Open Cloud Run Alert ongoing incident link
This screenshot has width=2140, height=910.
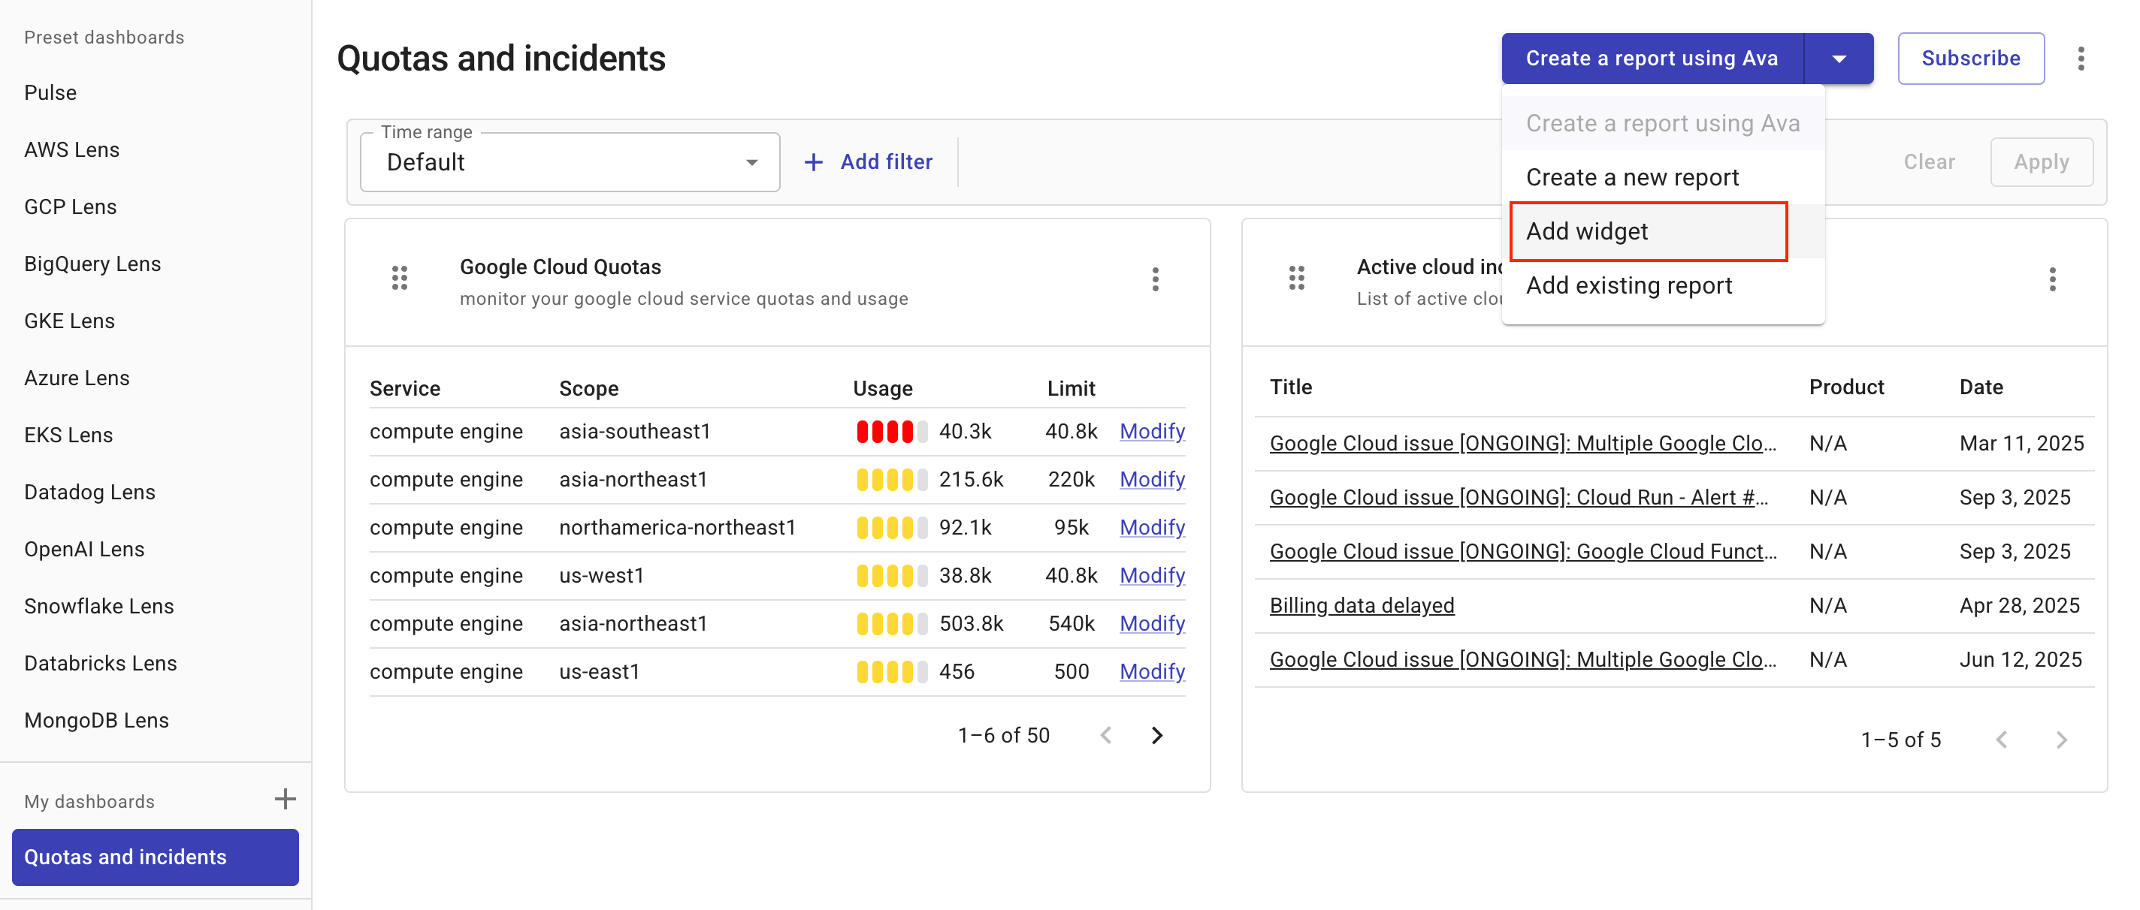[1519, 497]
